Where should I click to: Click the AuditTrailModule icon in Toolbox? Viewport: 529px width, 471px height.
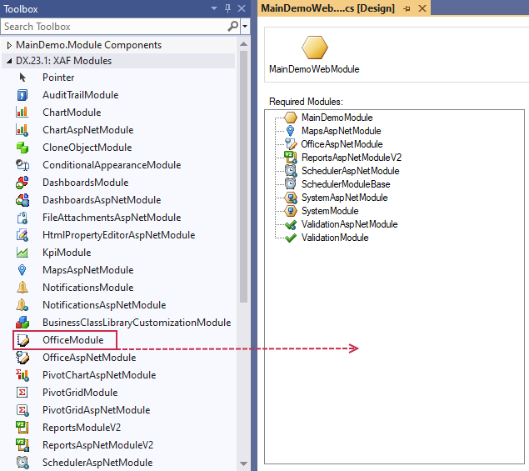point(22,95)
